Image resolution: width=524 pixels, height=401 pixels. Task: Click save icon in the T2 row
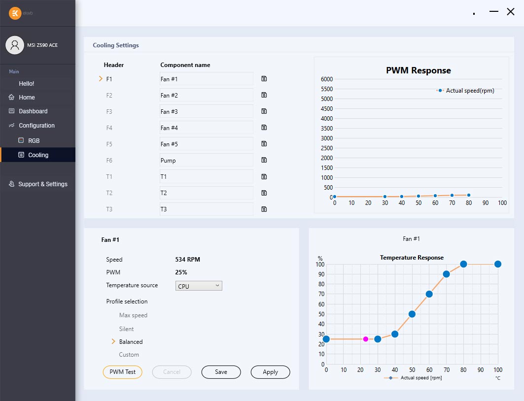click(x=264, y=193)
